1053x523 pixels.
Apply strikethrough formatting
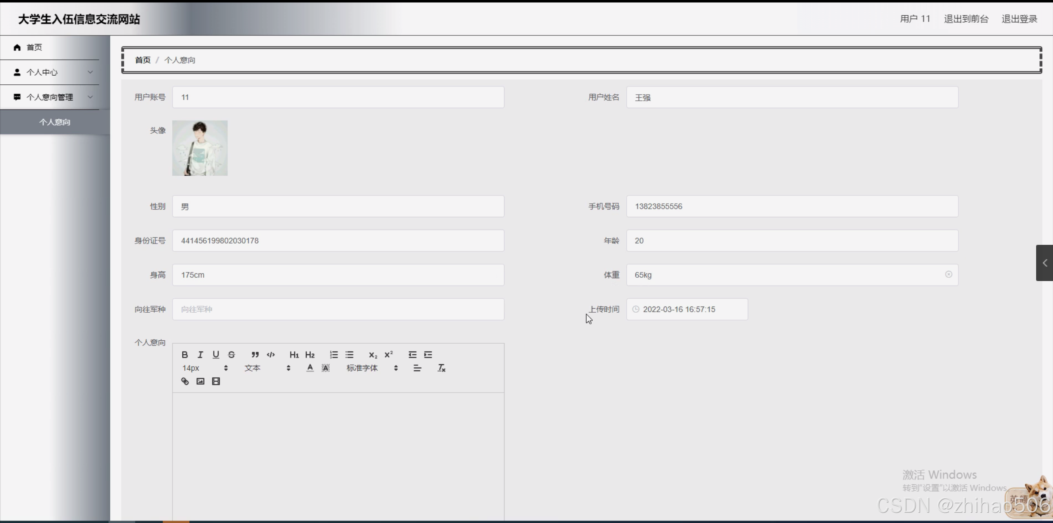pos(231,355)
